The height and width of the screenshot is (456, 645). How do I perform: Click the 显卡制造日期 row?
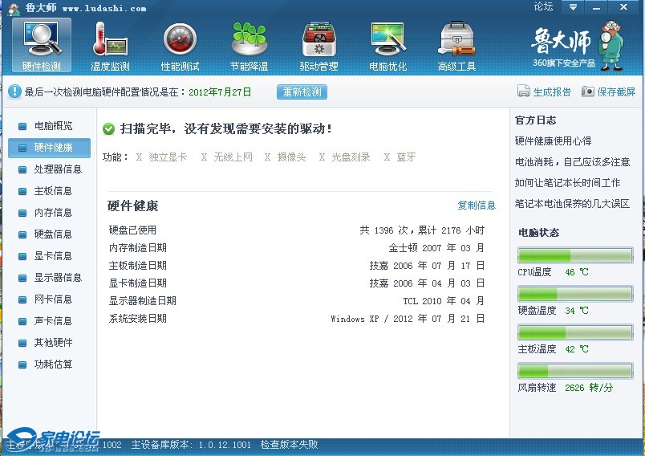297,283
